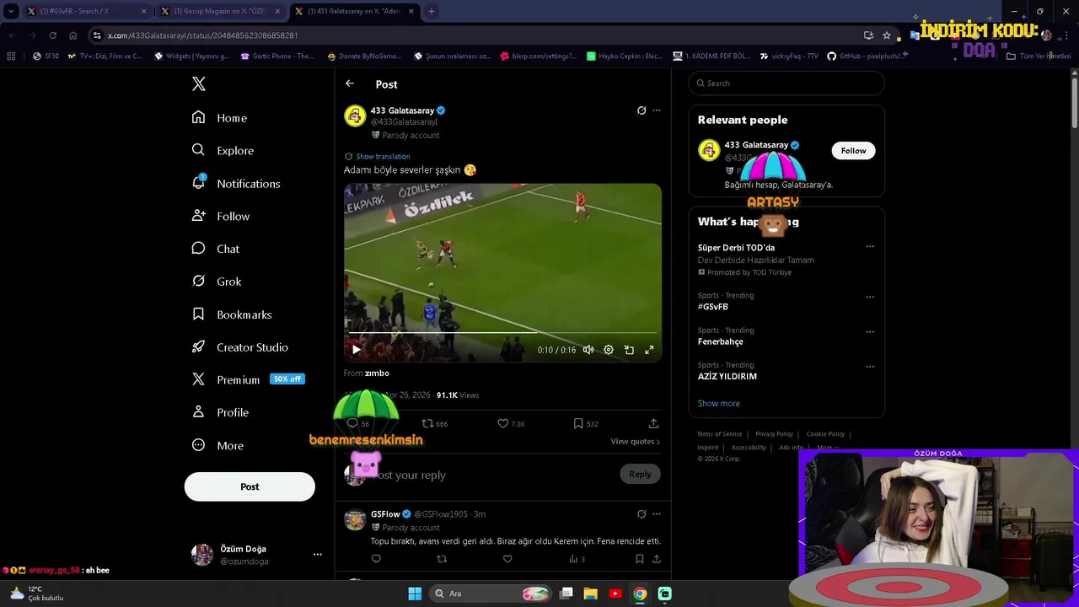1079x607 pixels.
Task: Follow 433 Galatasaray in Relevant people
Action: (853, 150)
